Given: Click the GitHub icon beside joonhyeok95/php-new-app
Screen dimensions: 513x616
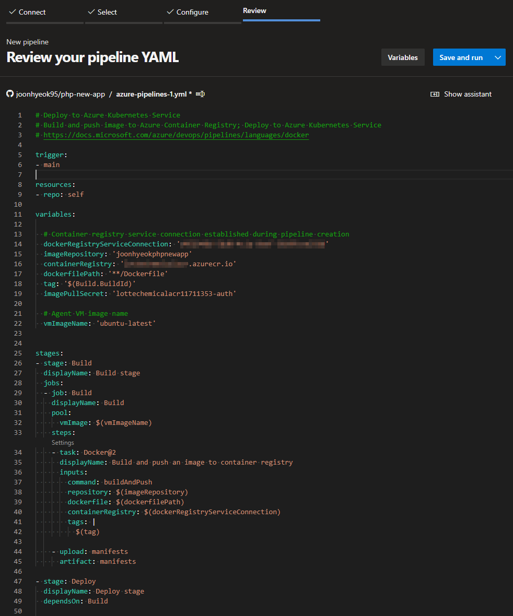Looking at the screenshot, I should pos(10,93).
